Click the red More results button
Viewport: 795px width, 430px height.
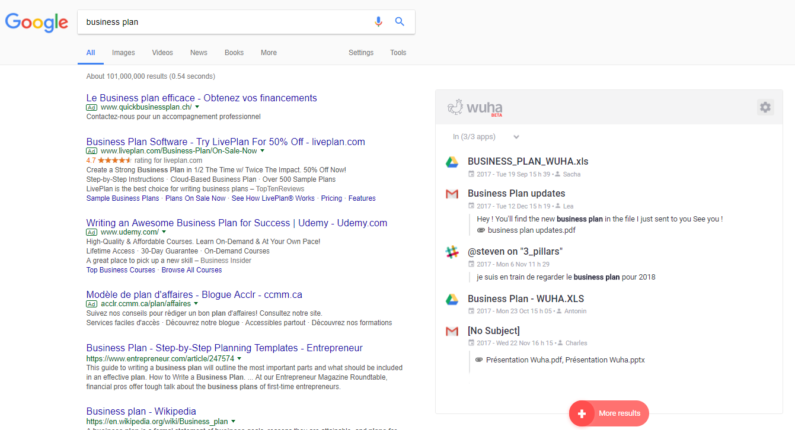609,413
